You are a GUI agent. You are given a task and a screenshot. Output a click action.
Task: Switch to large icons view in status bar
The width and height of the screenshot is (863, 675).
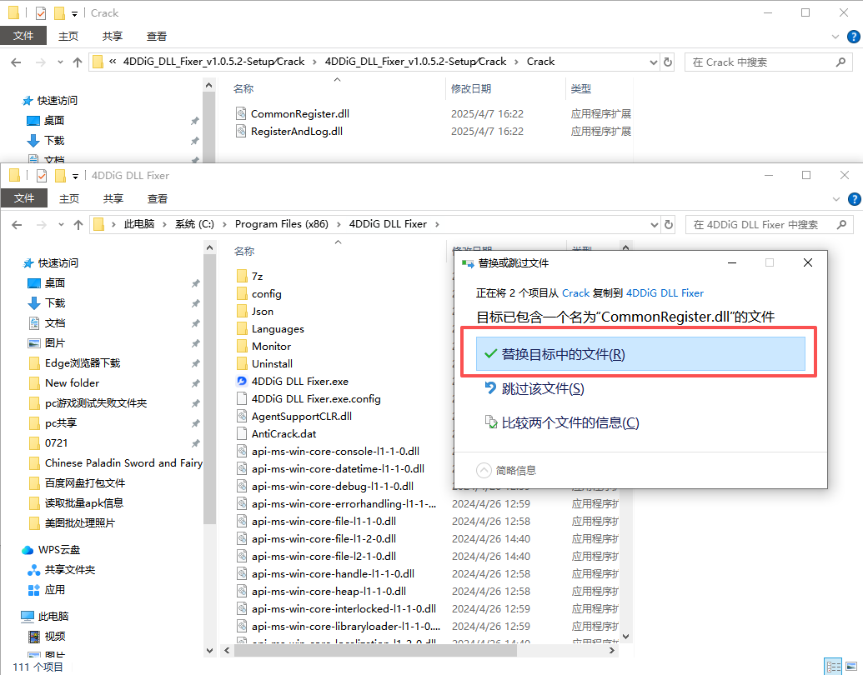pos(851,667)
